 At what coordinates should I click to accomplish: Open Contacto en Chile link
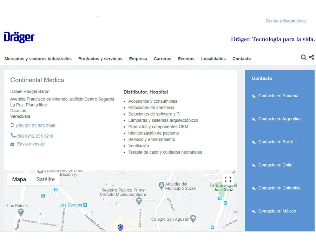point(275,165)
